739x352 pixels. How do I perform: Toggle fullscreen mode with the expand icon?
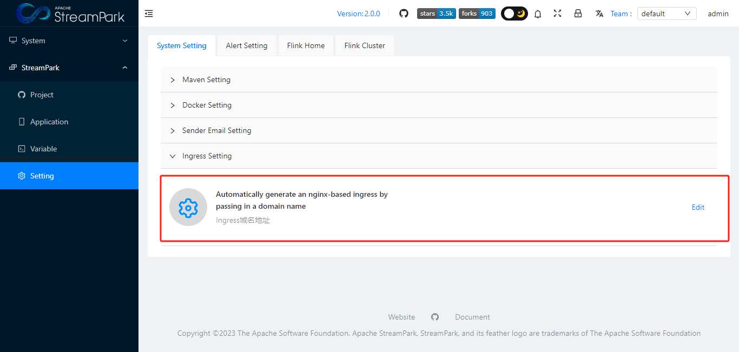coord(557,14)
